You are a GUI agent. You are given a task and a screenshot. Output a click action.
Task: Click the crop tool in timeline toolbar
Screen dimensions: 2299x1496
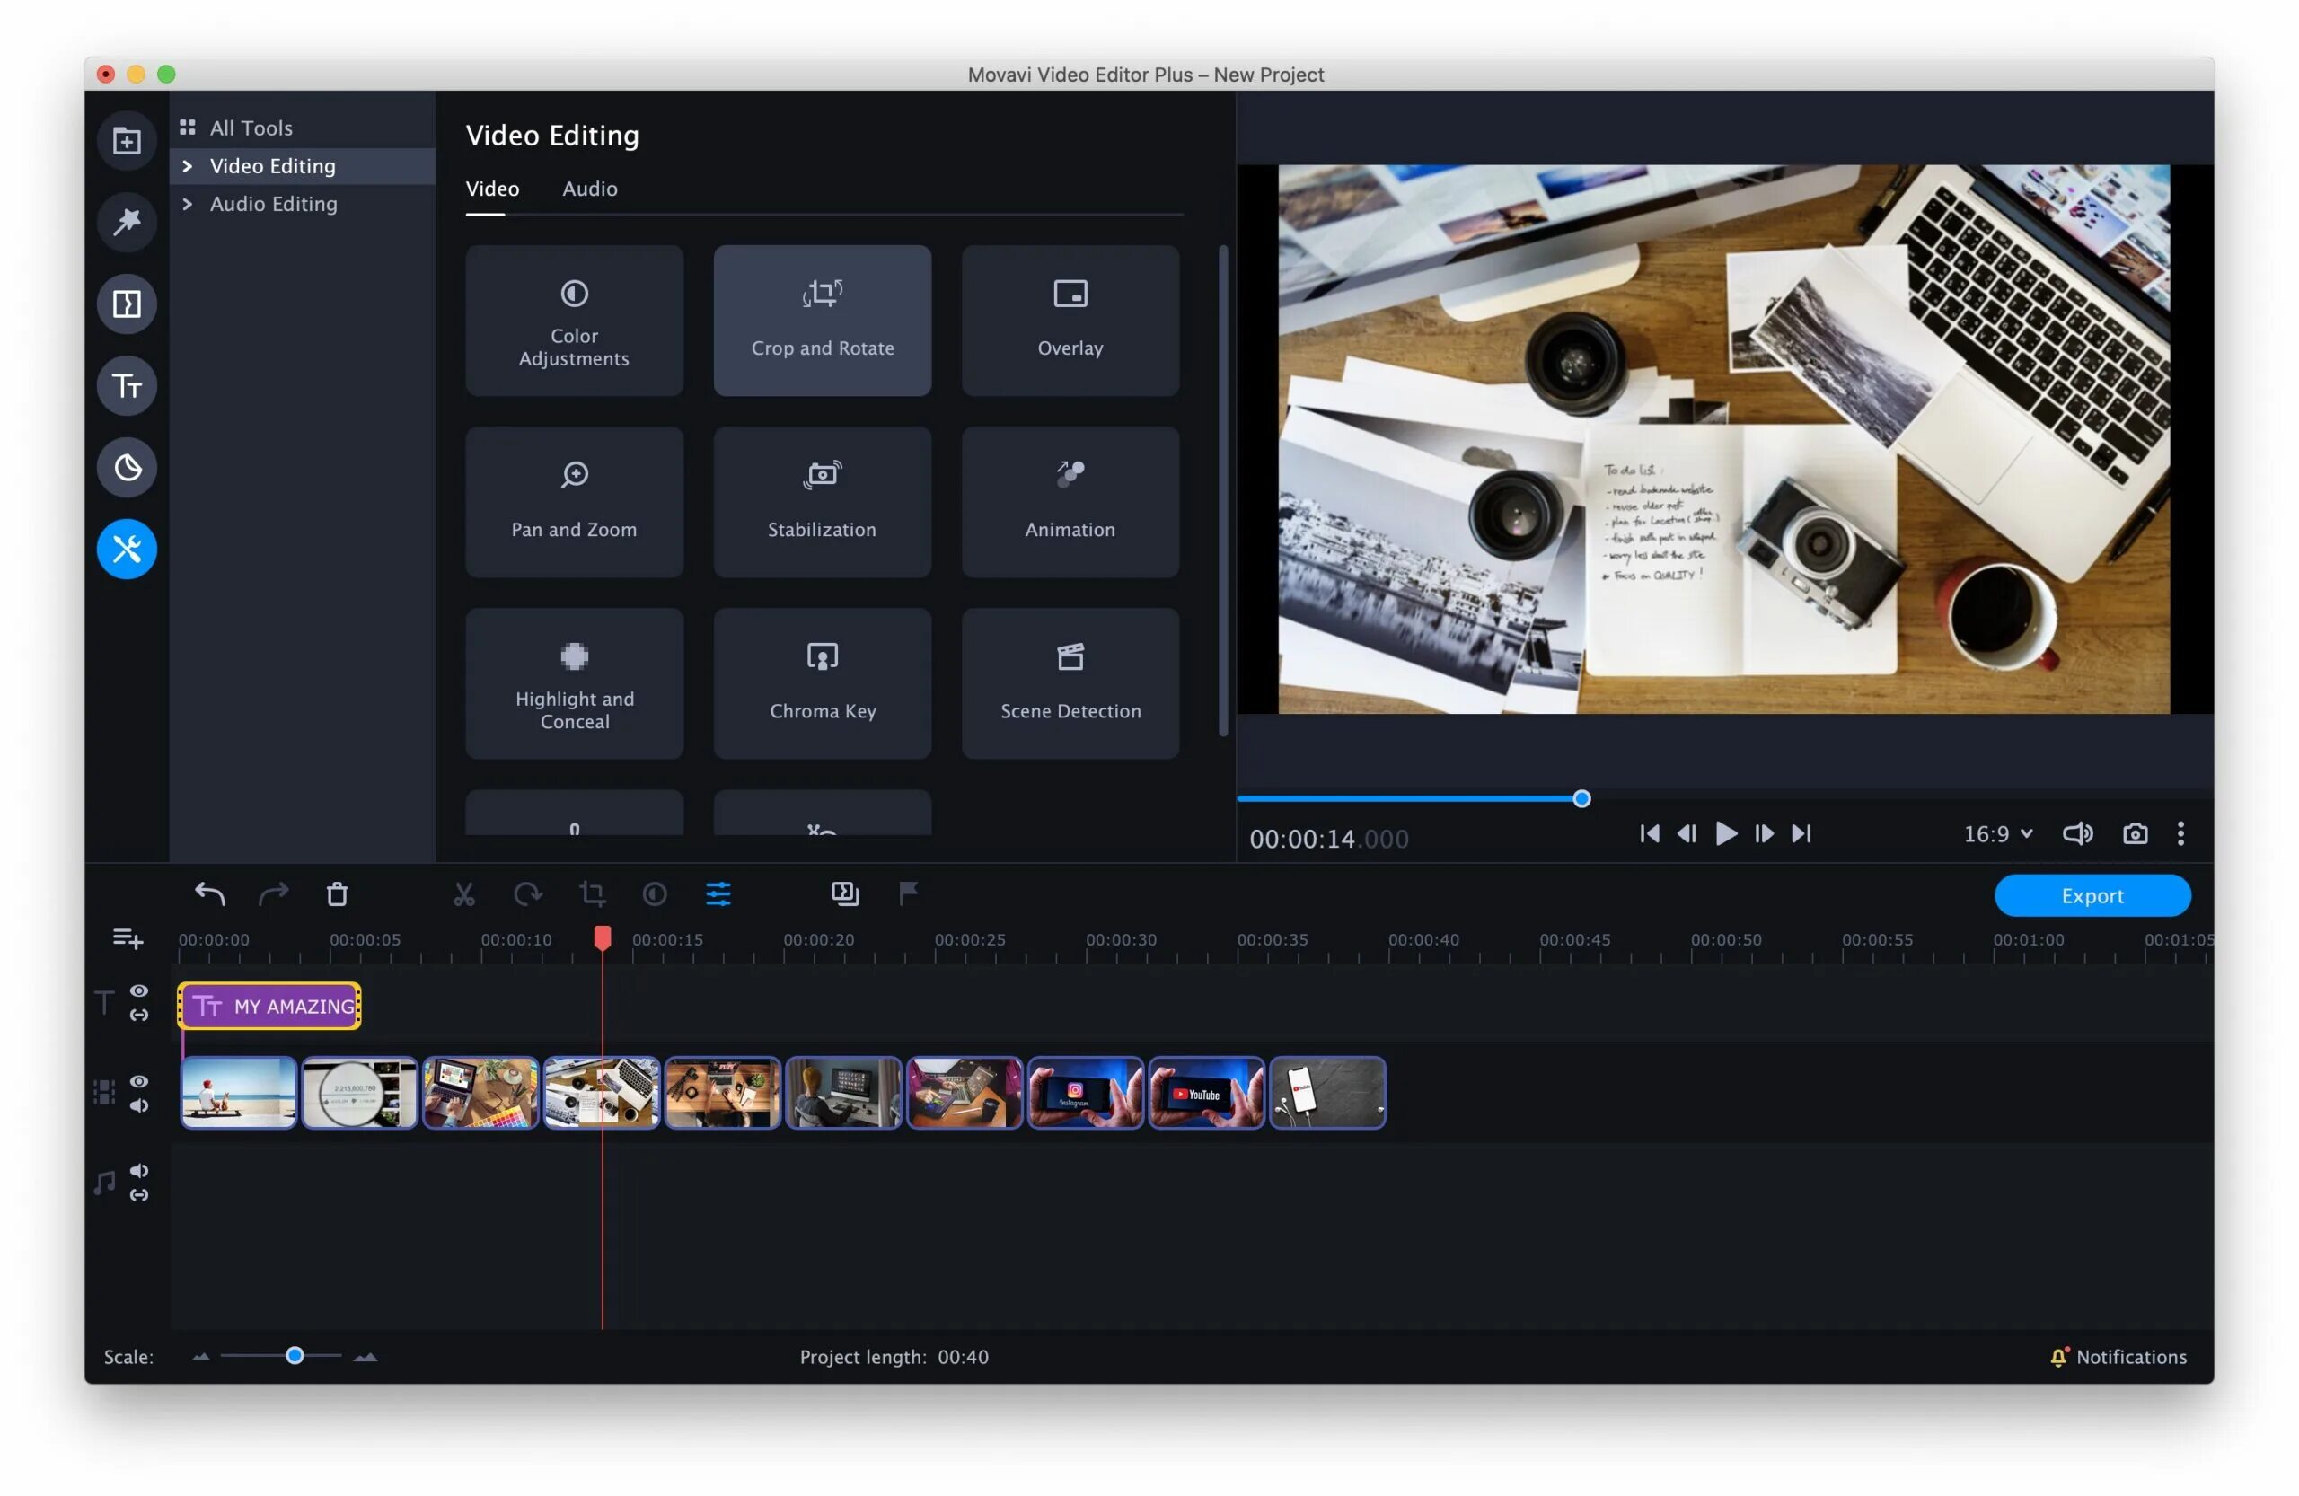pyautogui.click(x=592, y=894)
